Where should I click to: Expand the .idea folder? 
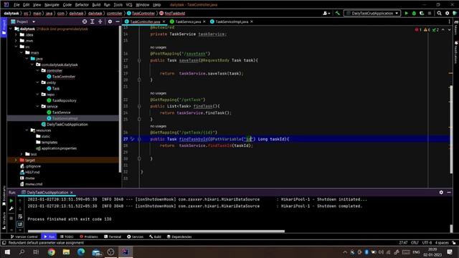coord(16,35)
